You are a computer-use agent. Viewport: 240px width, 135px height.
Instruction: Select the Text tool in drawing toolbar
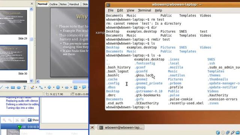coord(24,87)
